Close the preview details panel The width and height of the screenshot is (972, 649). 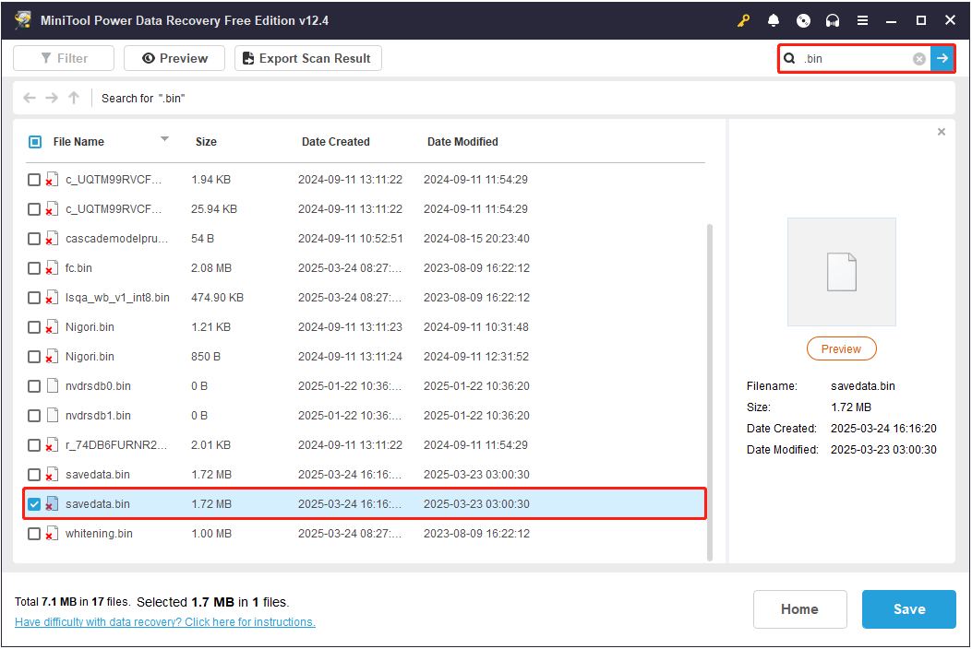[x=942, y=132]
